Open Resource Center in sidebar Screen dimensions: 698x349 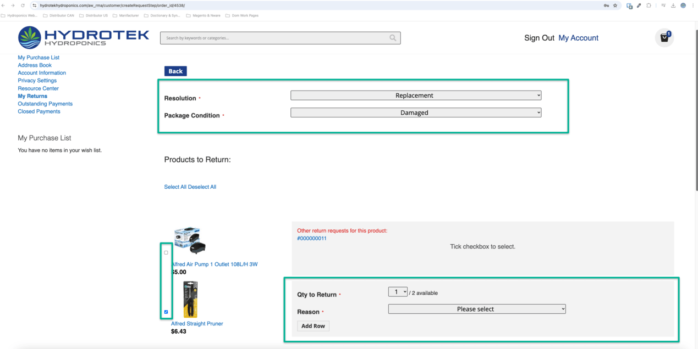click(x=38, y=88)
